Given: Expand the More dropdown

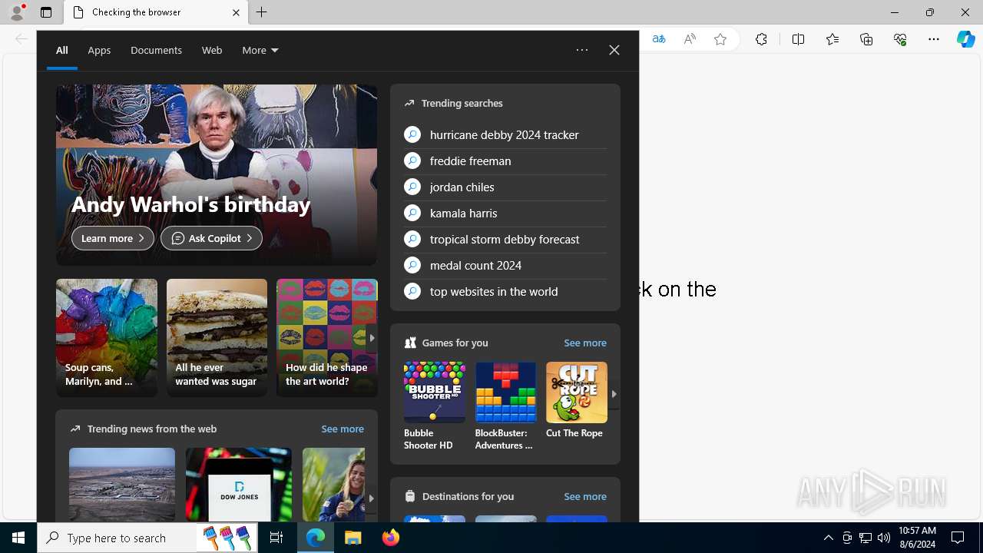Looking at the screenshot, I should coord(260,50).
